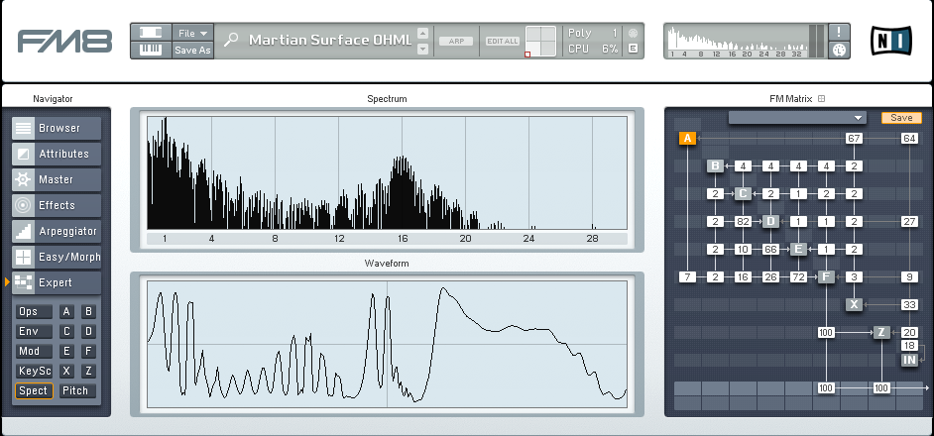Open the Pitch page in Navigator
The width and height of the screenshot is (934, 436).
77,390
